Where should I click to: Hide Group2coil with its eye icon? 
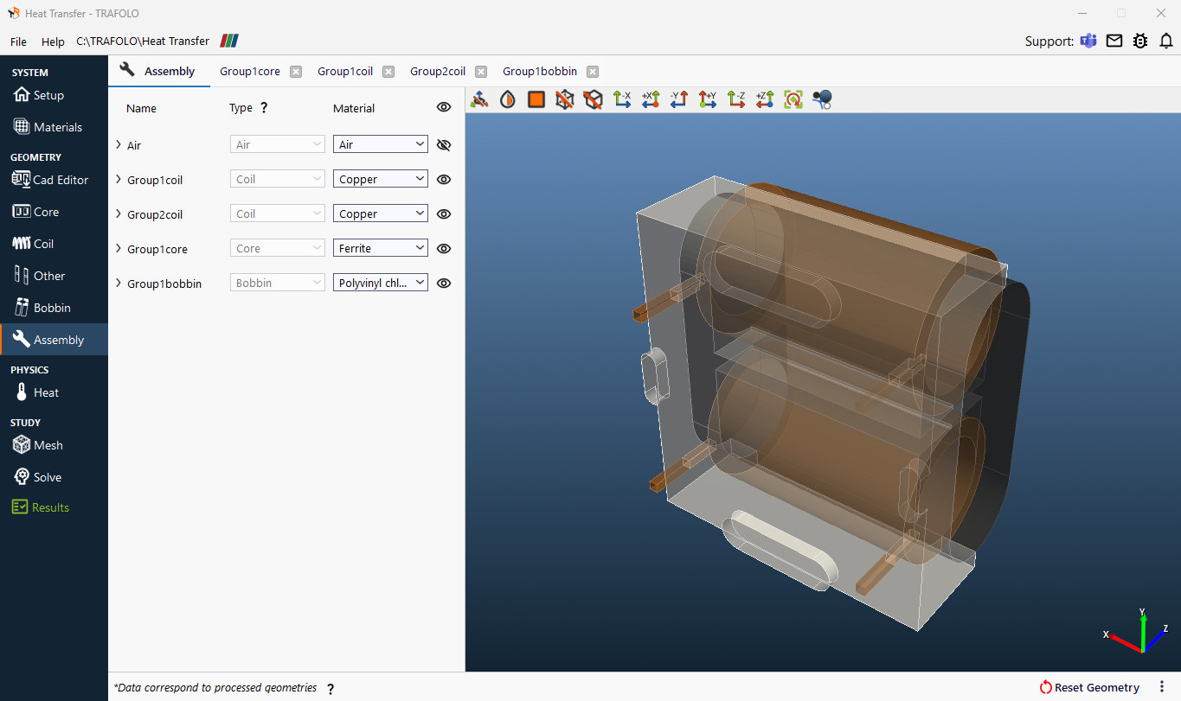pyautogui.click(x=444, y=213)
